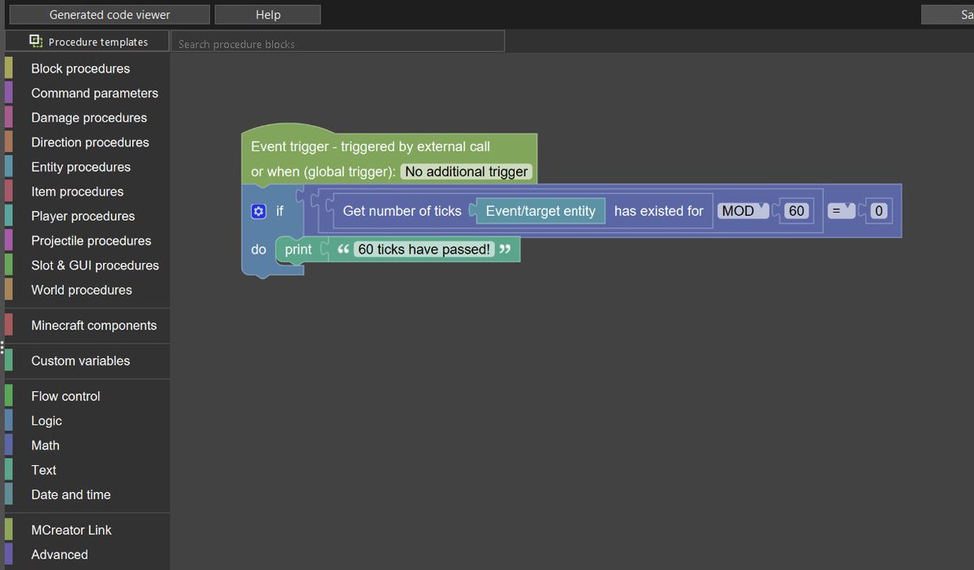The height and width of the screenshot is (570, 974).
Task: Select the if keyword block
Action: pyautogui.click(x=279, y=211)
